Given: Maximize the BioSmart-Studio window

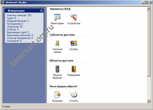Looking at the screenshot, I should click(147, 2).
